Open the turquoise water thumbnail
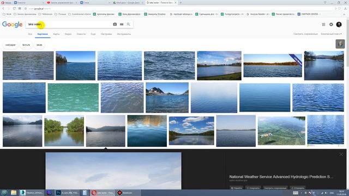The image size is (349, 196). pos(73,97)
